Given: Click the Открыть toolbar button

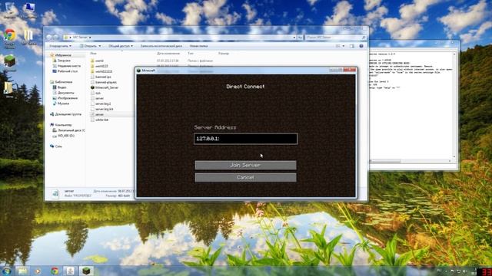Looking at the screenshot, I should pos(88,46).
